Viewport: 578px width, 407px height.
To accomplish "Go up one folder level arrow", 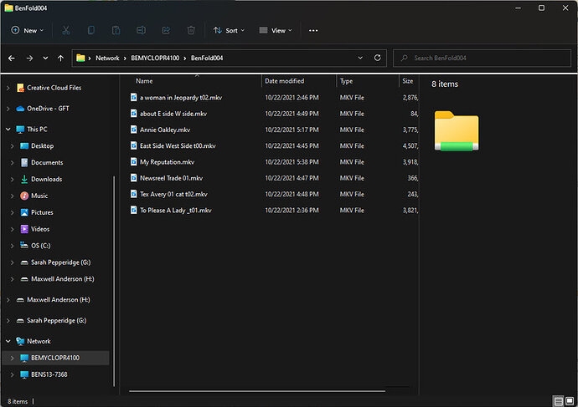I will click(60, 59).
